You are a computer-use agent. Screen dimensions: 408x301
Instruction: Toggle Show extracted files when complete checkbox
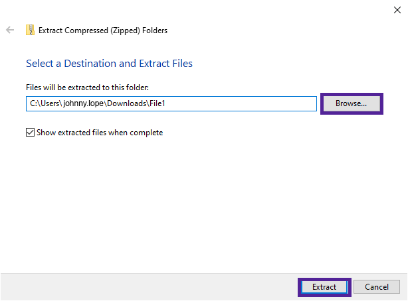coord(30,132)
